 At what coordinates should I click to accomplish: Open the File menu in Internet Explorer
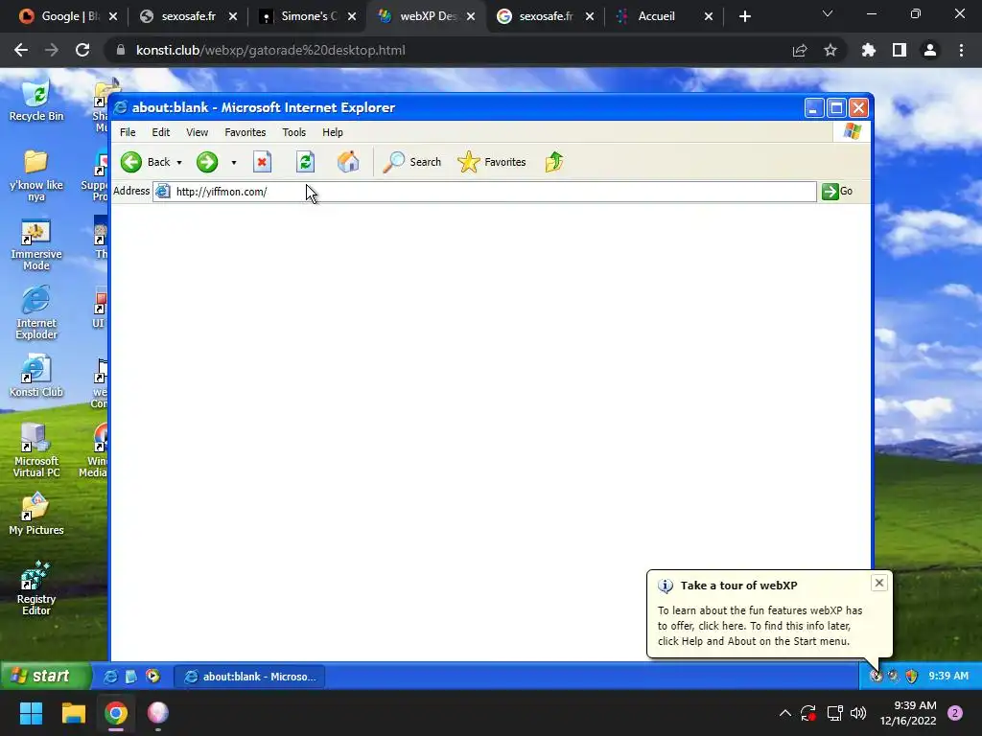click(128, 132)
